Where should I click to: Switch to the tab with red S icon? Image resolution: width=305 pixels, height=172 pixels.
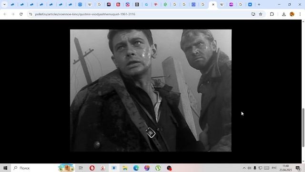(118, 4)
